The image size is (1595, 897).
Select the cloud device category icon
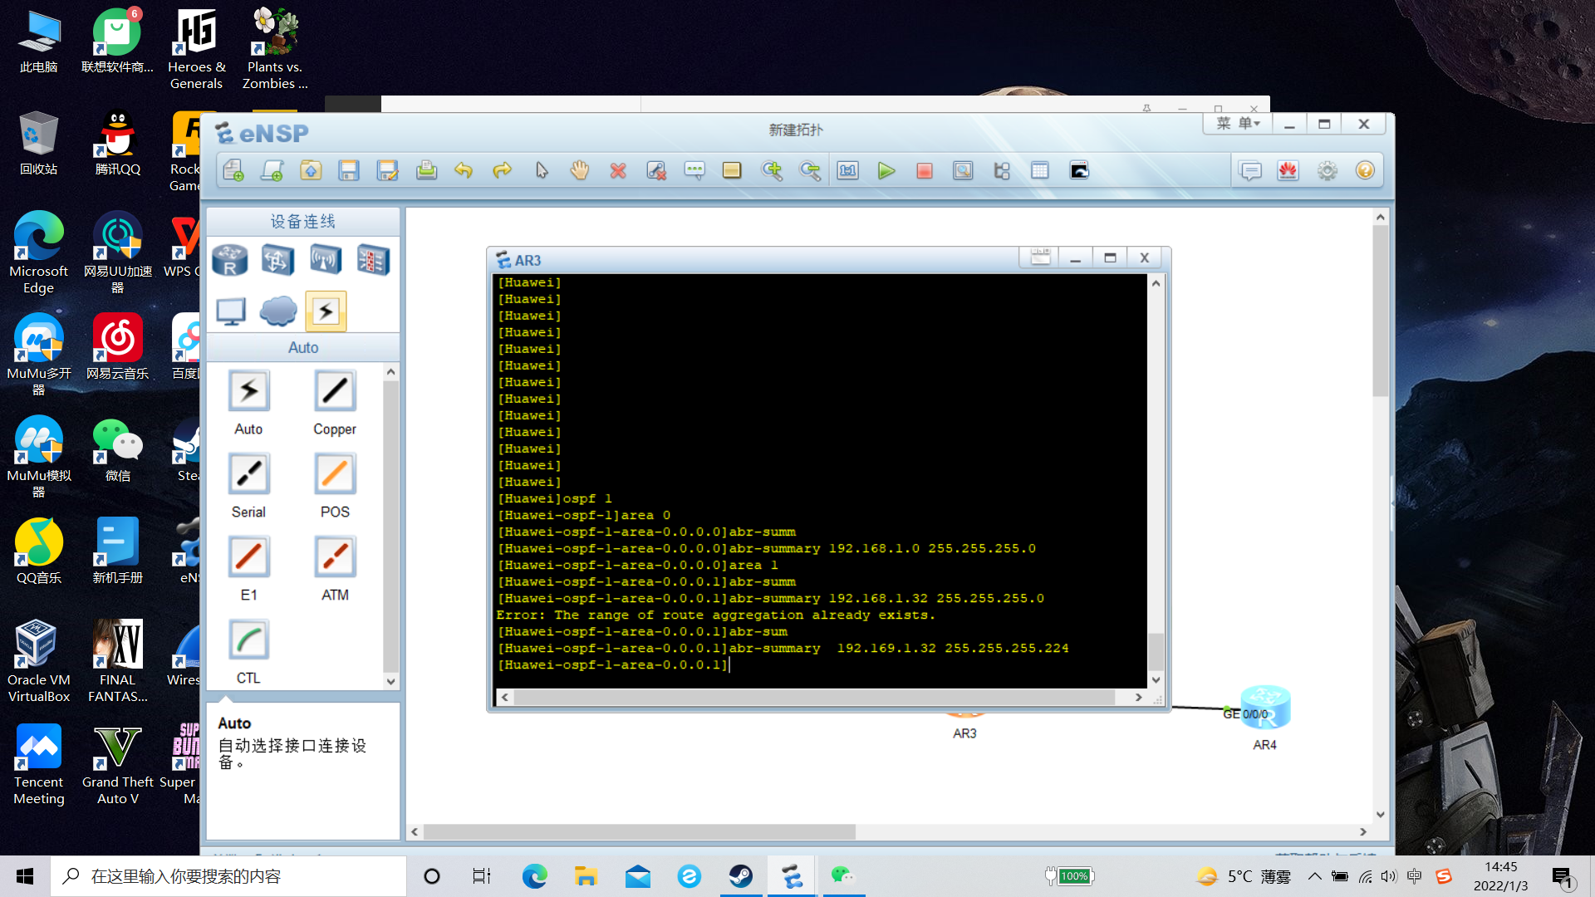tap(277, 311)
